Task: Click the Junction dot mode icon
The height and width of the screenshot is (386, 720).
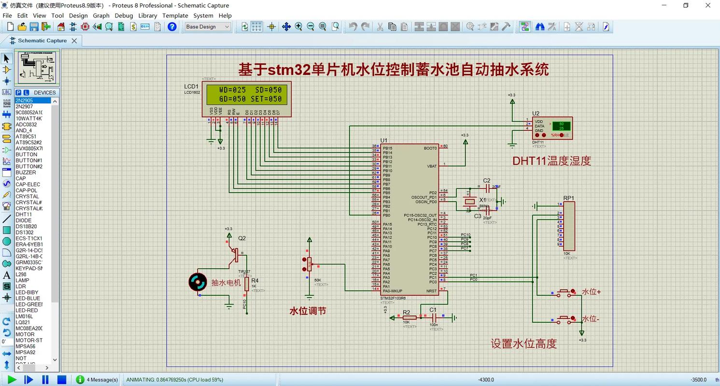Action: click(x=7, y=81)
